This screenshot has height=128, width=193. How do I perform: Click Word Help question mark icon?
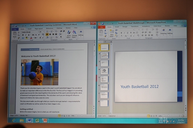pos(94,27)
